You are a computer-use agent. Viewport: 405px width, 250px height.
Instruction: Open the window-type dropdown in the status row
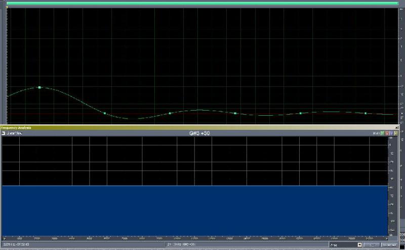point(359,244)
